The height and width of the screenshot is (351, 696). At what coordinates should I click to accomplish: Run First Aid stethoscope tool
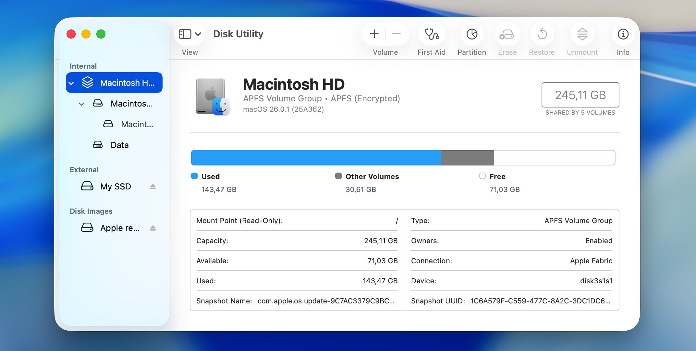[432, 34]
